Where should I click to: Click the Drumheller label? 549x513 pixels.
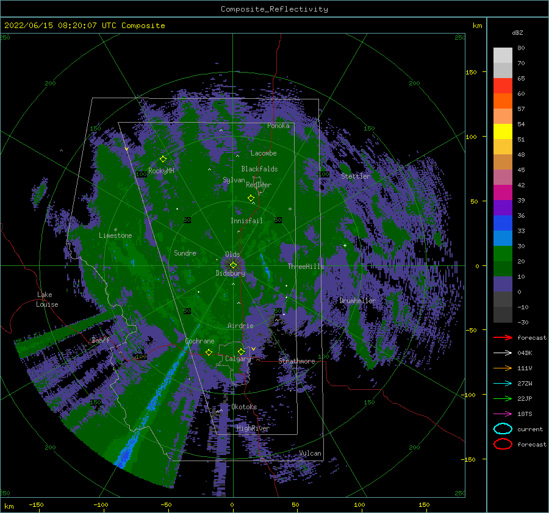tap(357, 301)
